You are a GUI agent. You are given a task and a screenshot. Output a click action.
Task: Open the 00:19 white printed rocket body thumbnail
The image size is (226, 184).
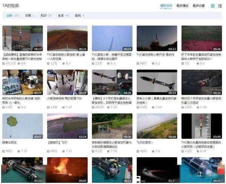67,82
